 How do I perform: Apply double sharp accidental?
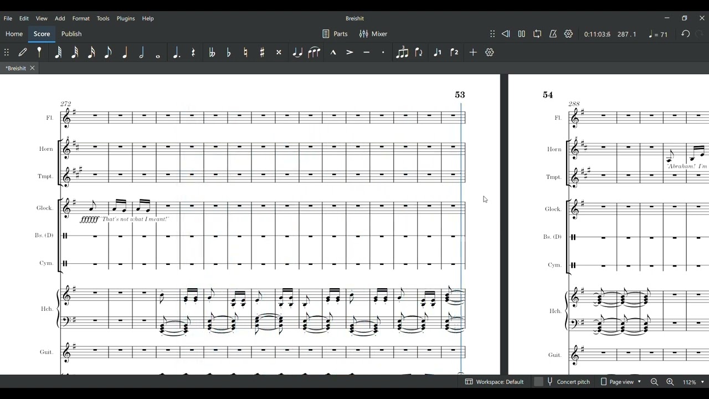click(x=279, y=52)
